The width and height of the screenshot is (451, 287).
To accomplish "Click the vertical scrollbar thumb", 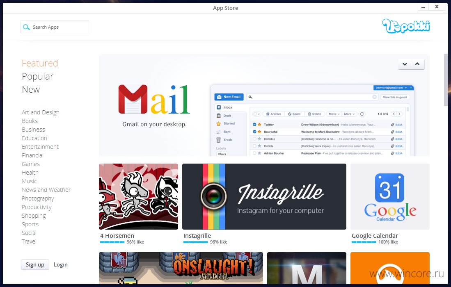I will pos(446,80).
